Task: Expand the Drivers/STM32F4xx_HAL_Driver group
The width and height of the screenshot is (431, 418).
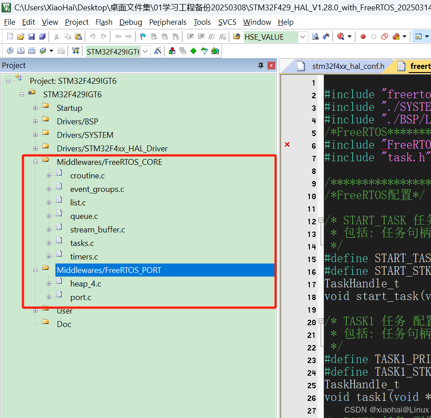Action: click(x=35, y=149)
